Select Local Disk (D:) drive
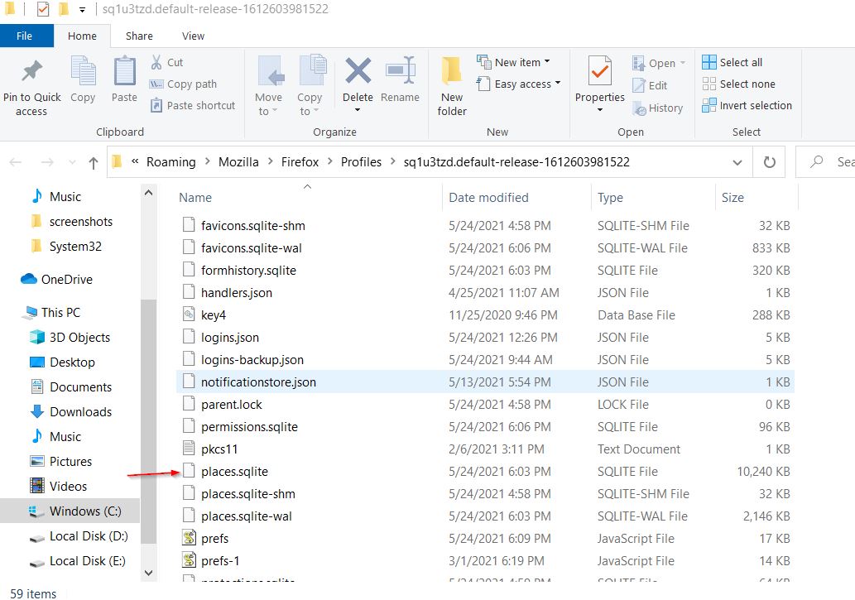 point(79,536)
